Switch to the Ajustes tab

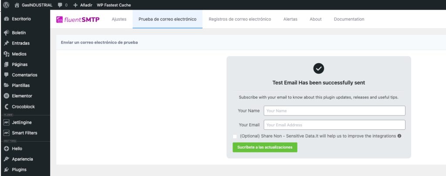(119, 19)
